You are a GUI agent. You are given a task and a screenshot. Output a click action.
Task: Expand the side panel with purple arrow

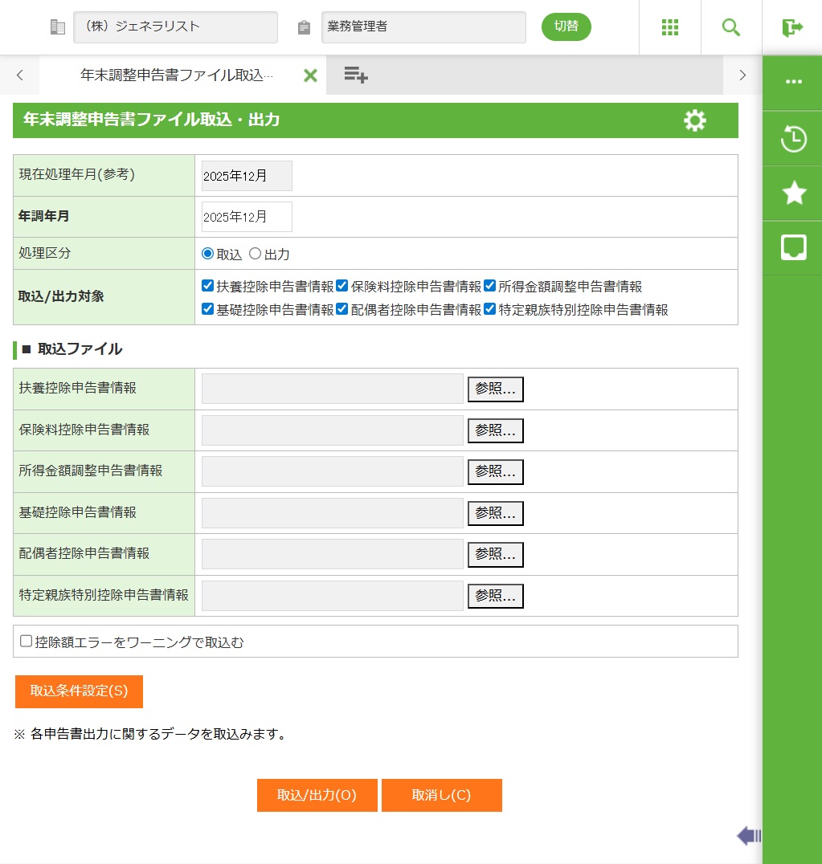pos(748,836)
